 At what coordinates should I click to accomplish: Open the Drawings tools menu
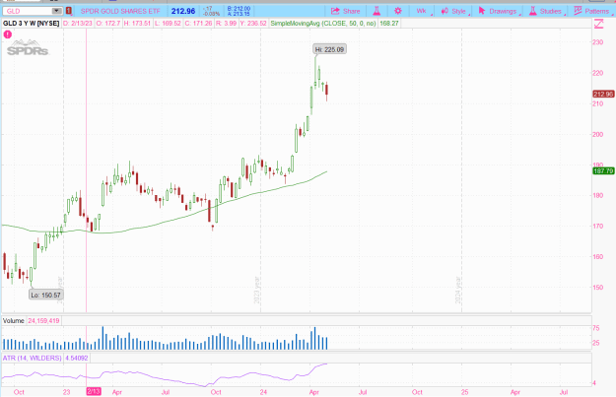click(x=498, y=11)
